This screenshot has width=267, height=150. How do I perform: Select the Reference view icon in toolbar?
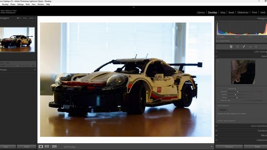[47, 147]
